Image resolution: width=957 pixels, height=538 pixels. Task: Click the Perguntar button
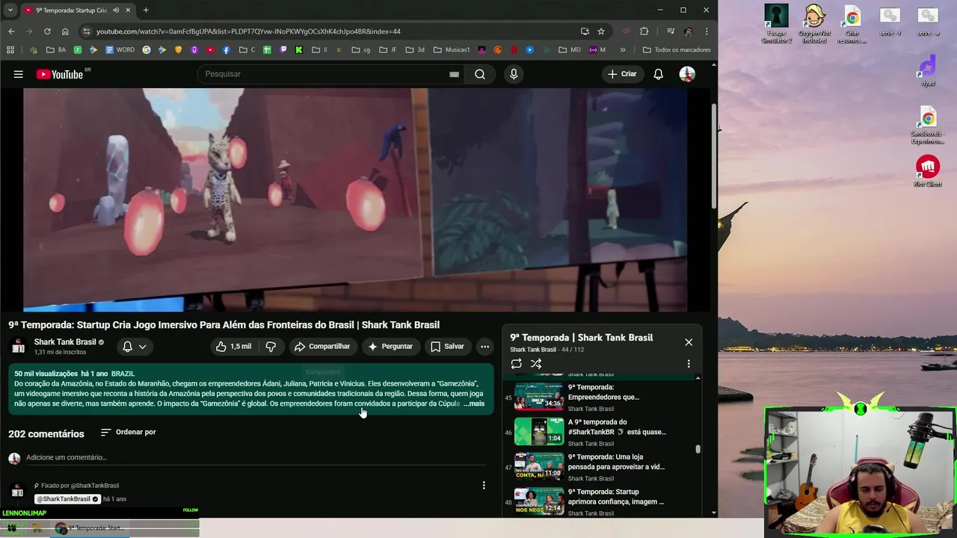390,346
